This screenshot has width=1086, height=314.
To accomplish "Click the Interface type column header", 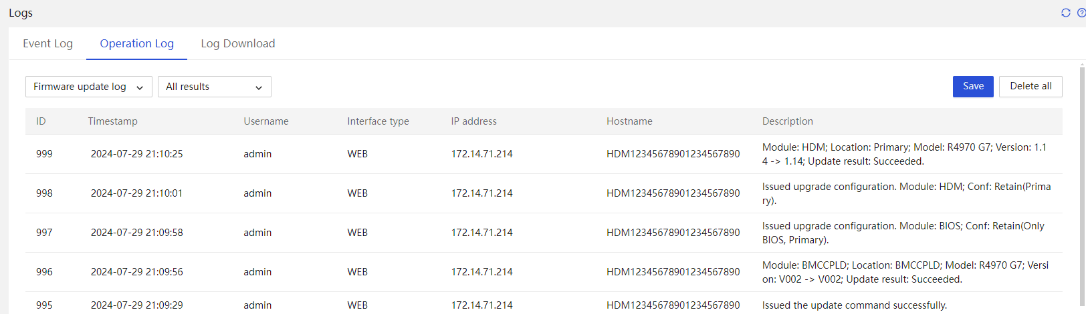I will (378, 121).
